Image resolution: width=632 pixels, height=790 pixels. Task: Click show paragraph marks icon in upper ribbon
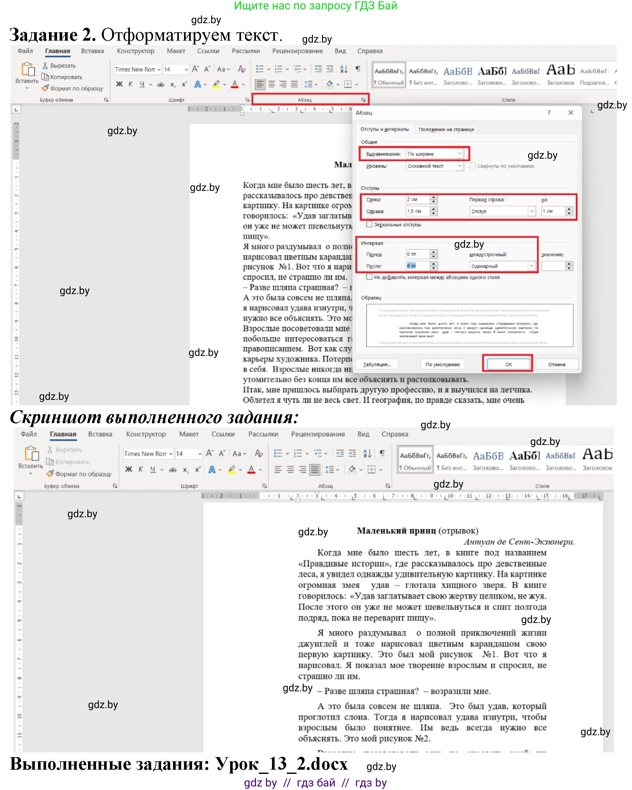(358, 69)
